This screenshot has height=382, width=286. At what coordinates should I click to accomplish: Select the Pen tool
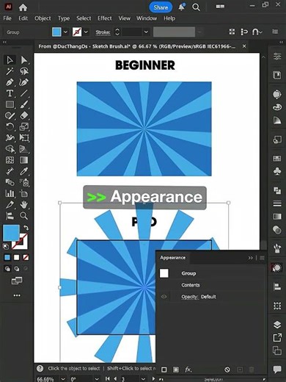click(x=10, y=82)
